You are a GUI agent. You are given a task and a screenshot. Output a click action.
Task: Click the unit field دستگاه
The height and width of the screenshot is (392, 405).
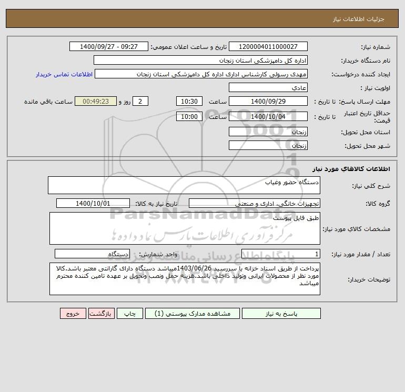[92, 254]
